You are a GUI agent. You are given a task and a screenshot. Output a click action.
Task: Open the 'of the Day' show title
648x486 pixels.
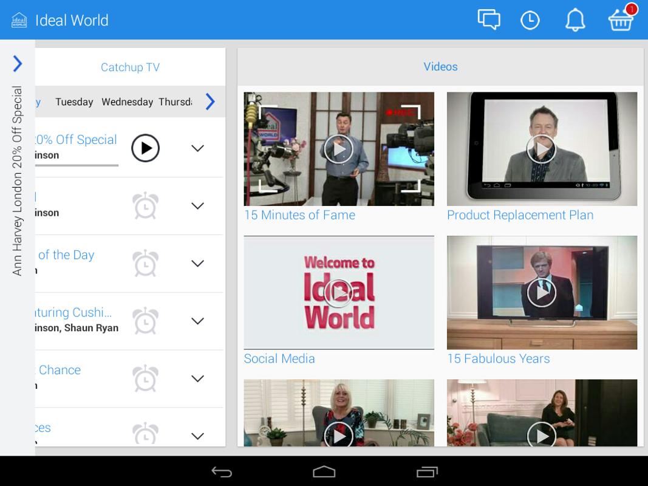tap(66, 255)
